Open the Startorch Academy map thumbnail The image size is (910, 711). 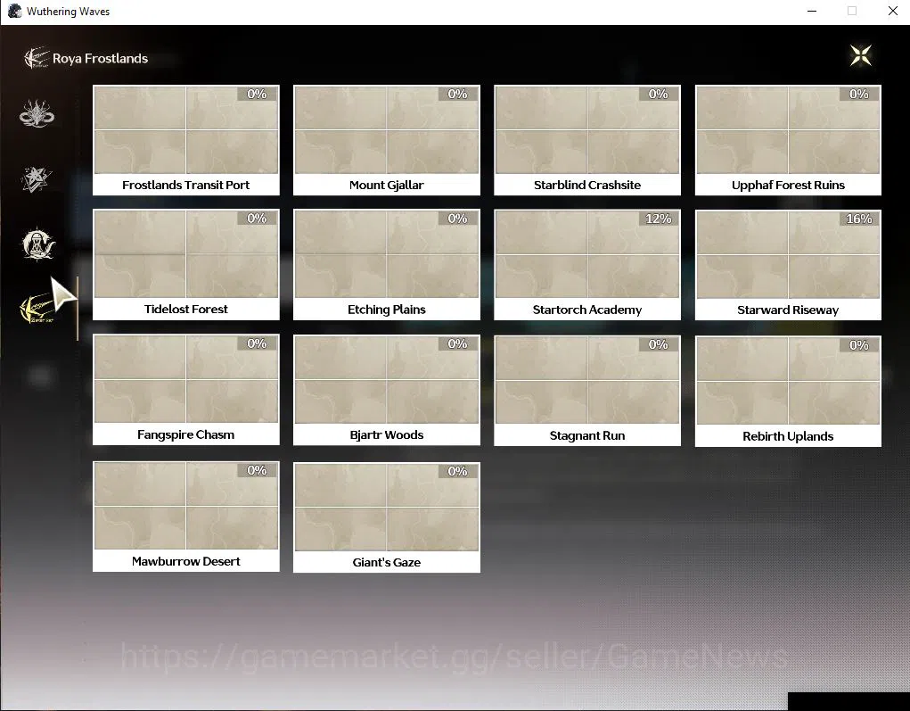pyautogui.click(x=587, y=255)
